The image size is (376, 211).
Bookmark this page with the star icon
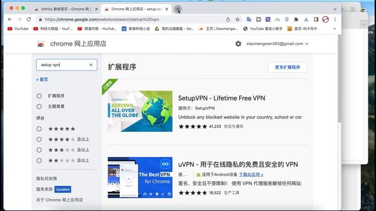click(x=237, y=19)
